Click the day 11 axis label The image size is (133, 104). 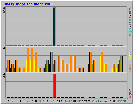click(x=47, y=101)
